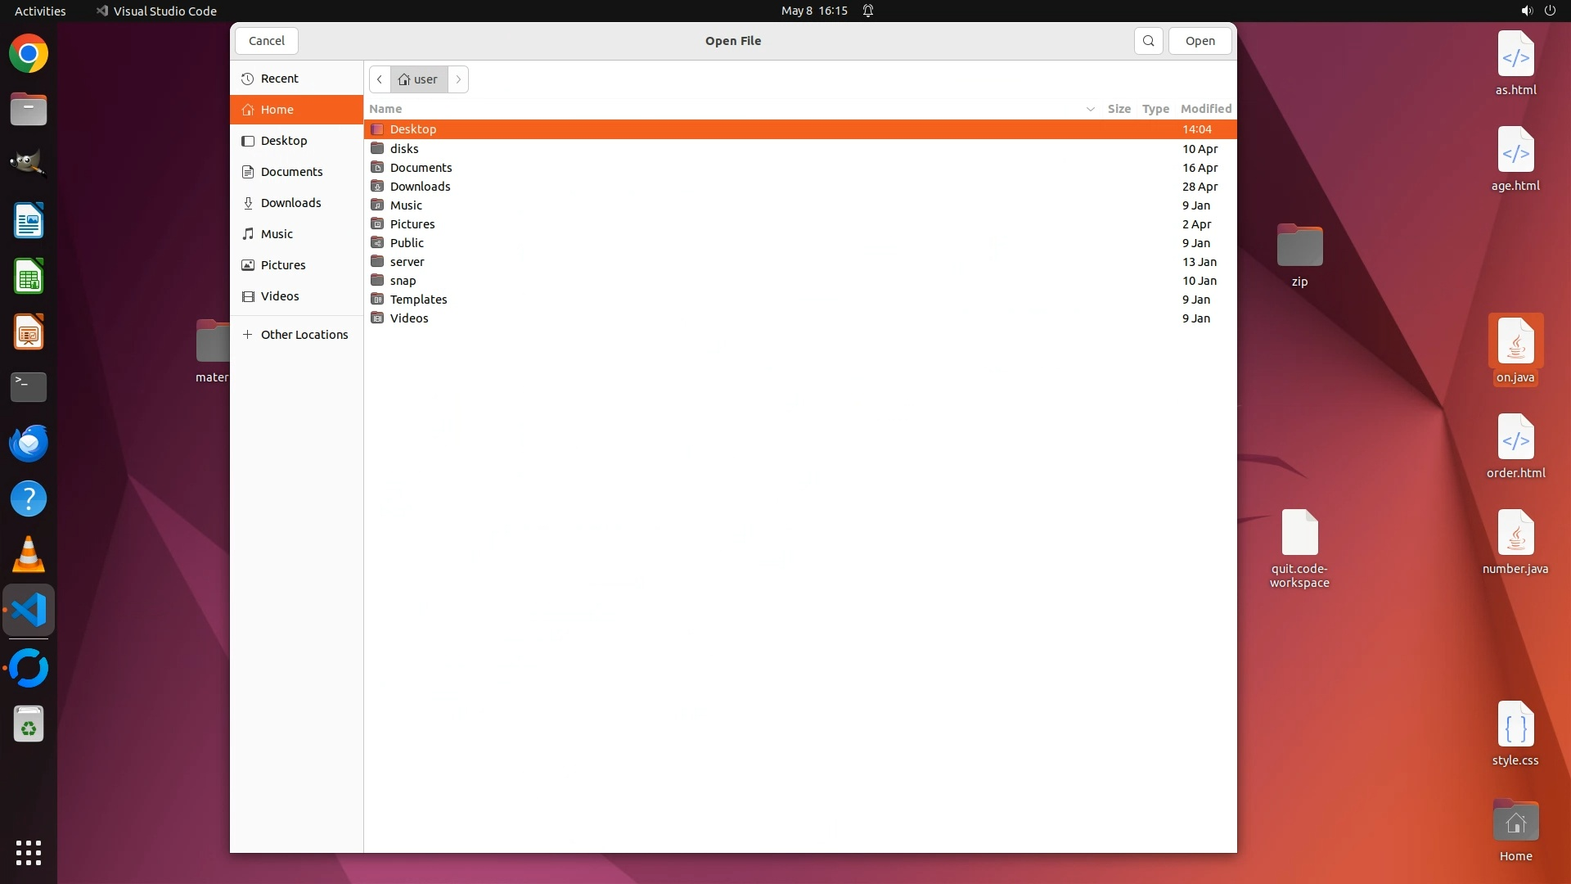Click the search magnifier icon in dialog header

(1148, 41)
